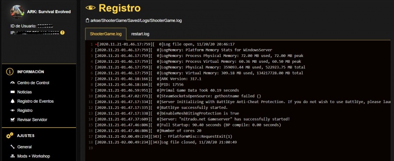This screenshot has width=394, height=161.
Task: Click the ARK: Survival Evolved title text
Action: tap(49, 12)
